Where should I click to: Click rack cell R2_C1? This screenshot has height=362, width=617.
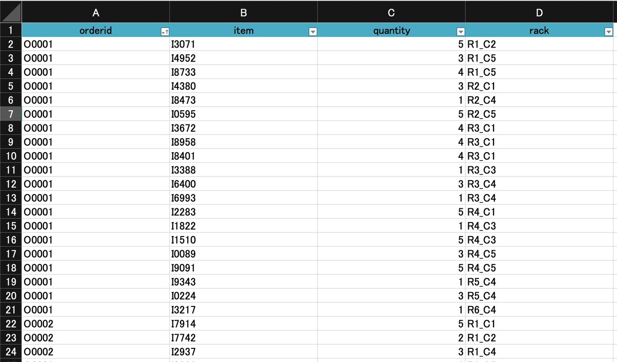click(539, 86)
